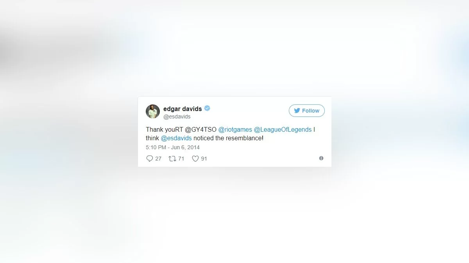
Task: Click the 27 replies count
Action: tap(158, 159)
